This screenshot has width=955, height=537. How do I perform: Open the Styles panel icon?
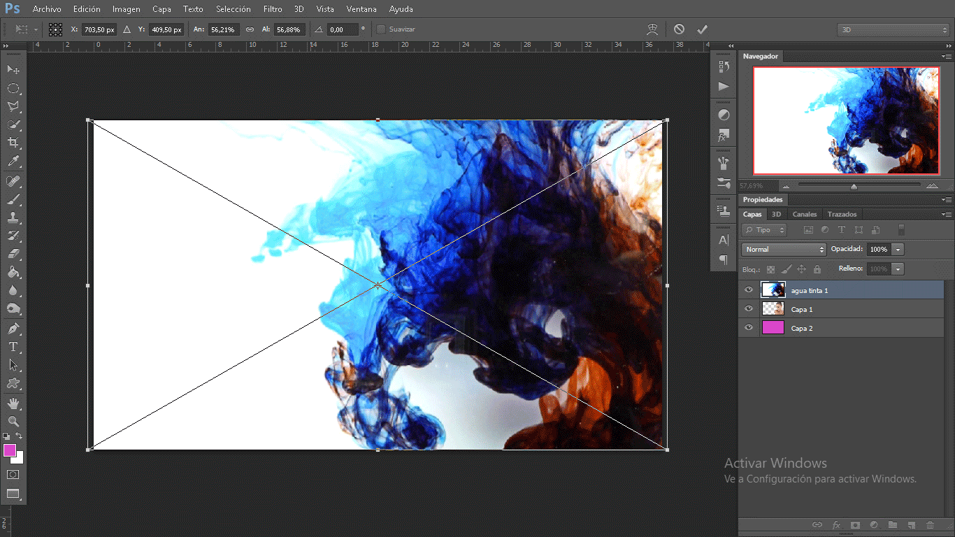click(x=724, y=135)
